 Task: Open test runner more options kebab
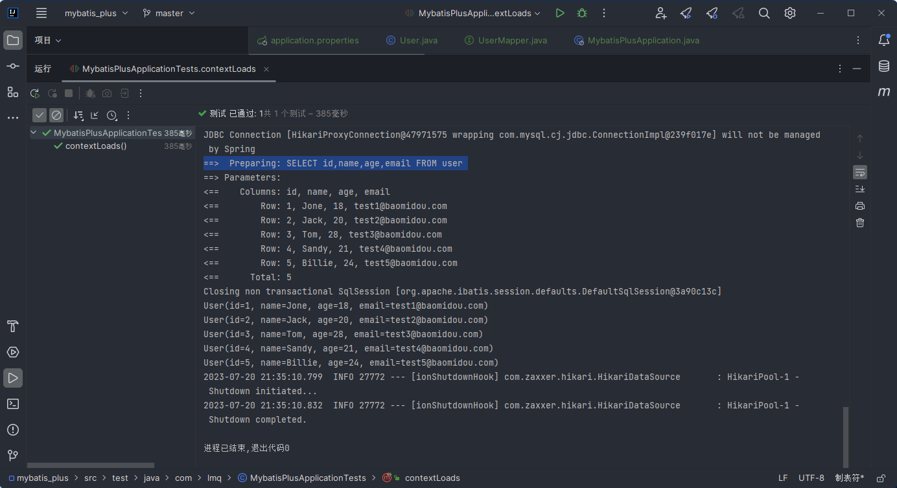click(128, 115)
